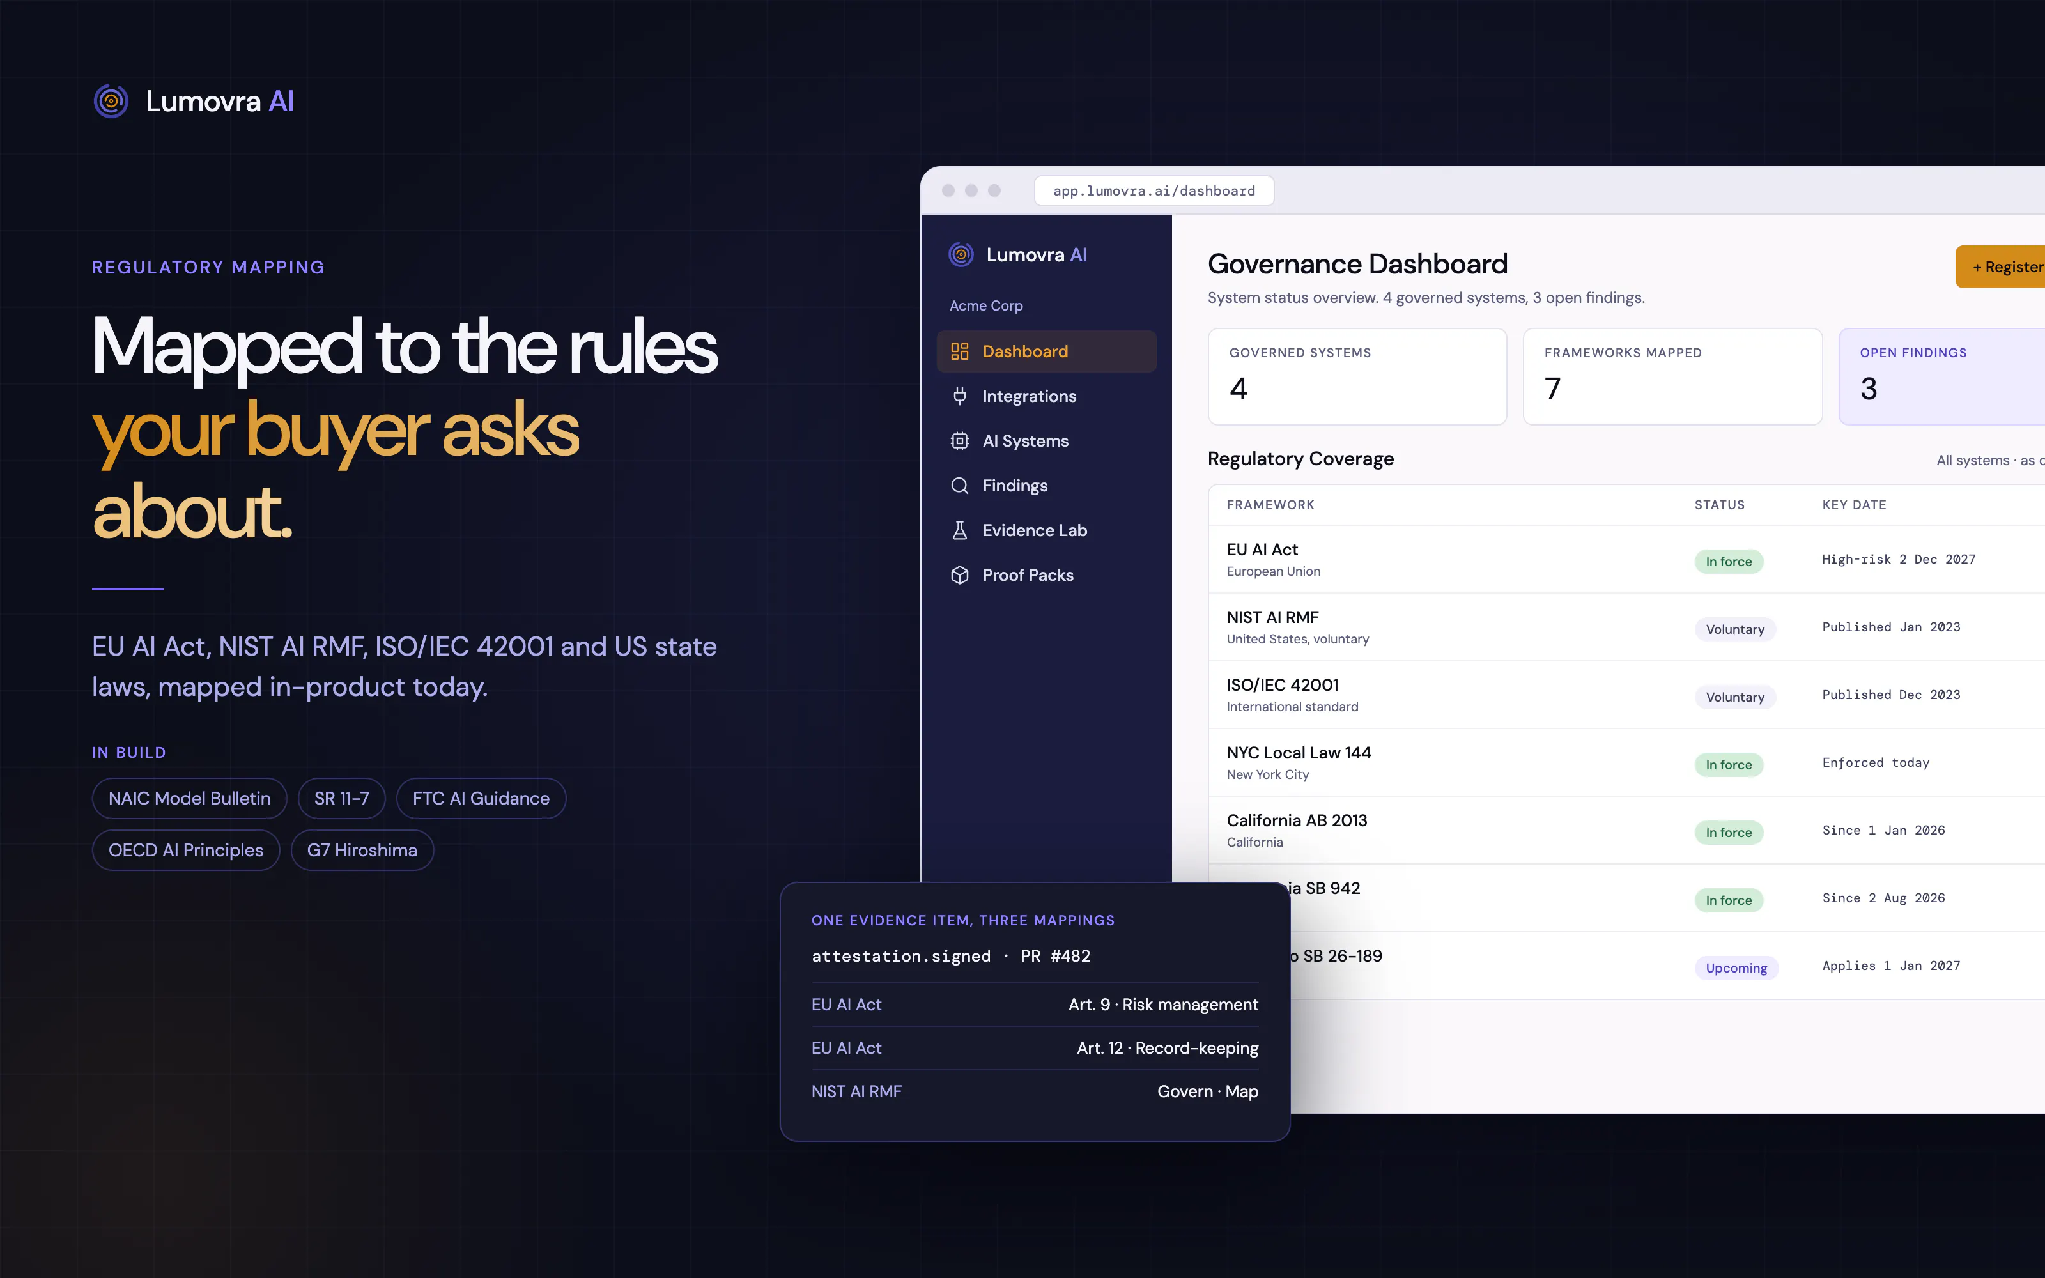Click In force badge in SB 942 row

click(x=1728, y=900)
